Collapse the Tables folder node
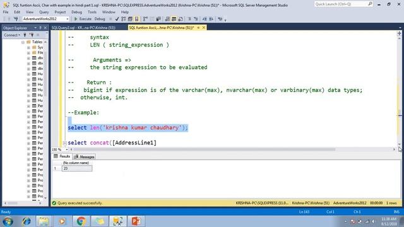Viewport: 404px width, 227px height. point(23,42)
